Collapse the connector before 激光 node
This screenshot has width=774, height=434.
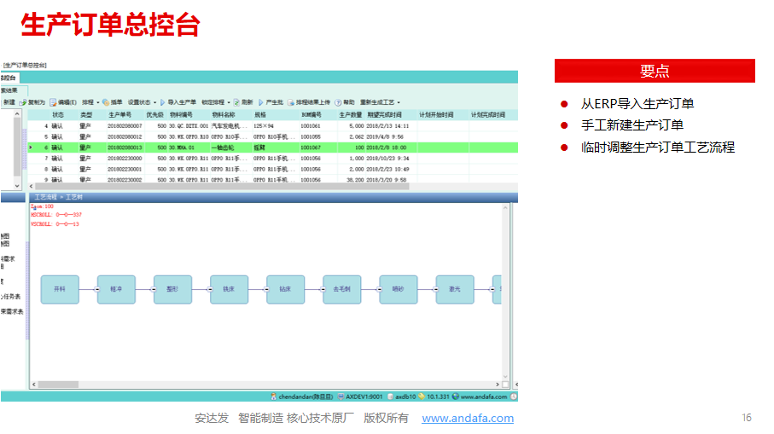pos(436,290)
